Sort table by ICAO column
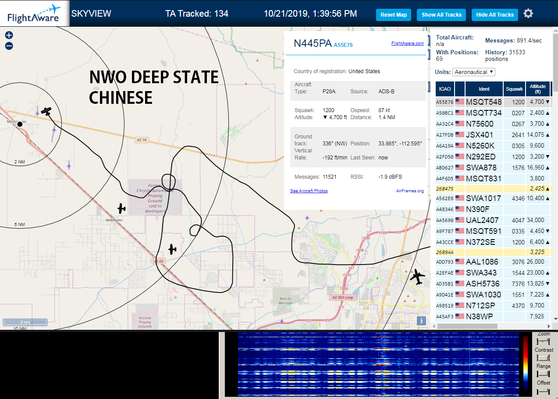558x399 pixels. pos(445,89)
